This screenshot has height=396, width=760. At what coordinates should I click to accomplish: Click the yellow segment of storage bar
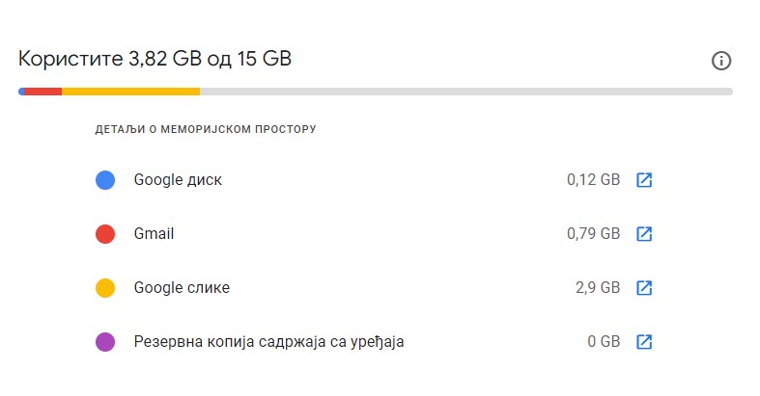click(x=130, y=92)
